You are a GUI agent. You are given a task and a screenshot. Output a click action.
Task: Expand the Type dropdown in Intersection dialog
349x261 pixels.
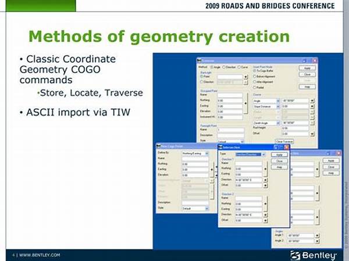tap(263, 155)
